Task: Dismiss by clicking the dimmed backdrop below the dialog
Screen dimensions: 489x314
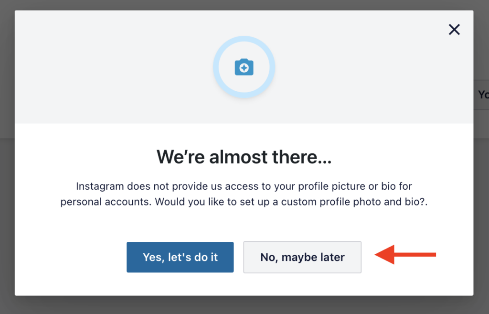Action: [244, 305]
